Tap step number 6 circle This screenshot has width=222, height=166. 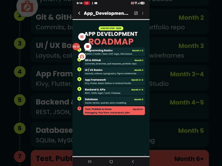79,99
